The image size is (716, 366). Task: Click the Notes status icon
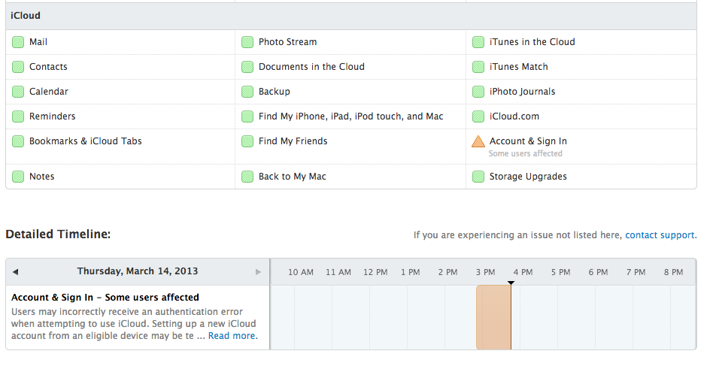point(18,176)
